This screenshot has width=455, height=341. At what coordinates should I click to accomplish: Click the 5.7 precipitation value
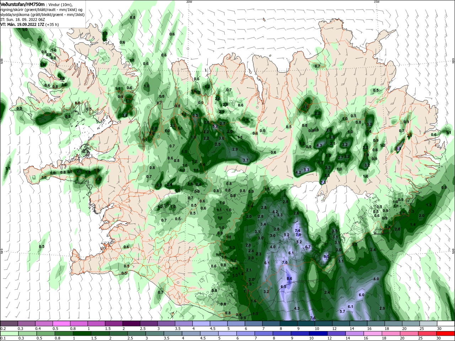pos(342,312)
